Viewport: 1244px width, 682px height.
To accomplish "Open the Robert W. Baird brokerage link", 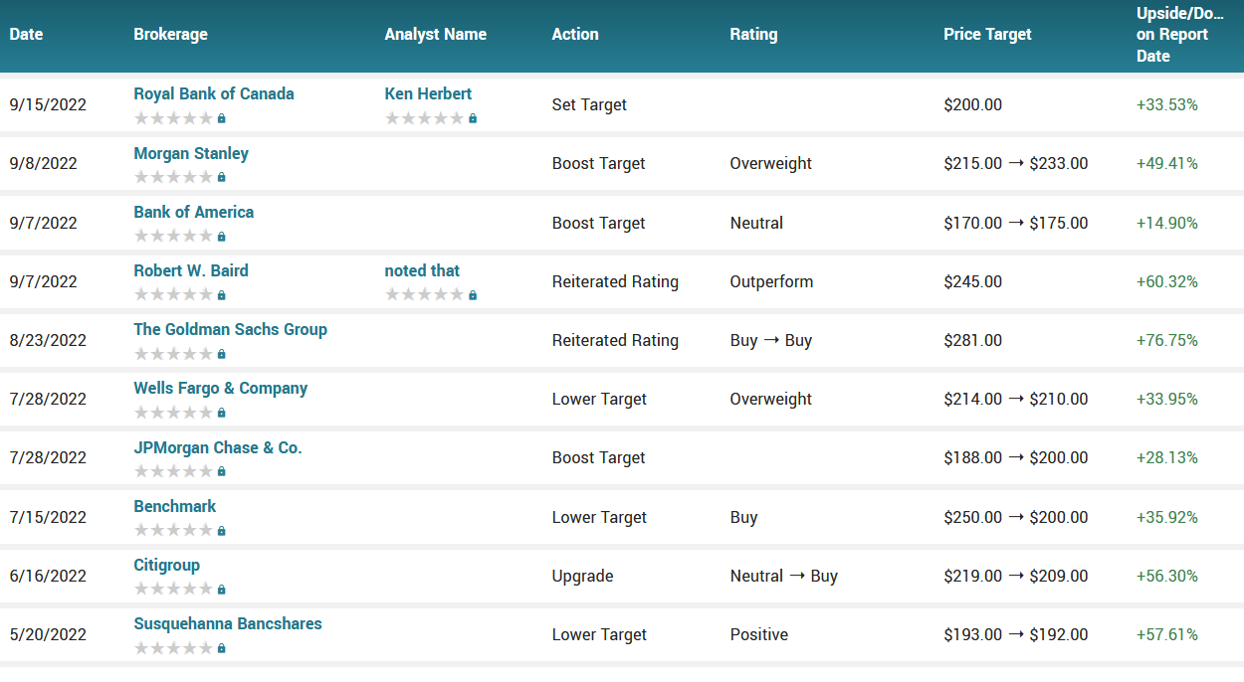I will coord(191,270).
